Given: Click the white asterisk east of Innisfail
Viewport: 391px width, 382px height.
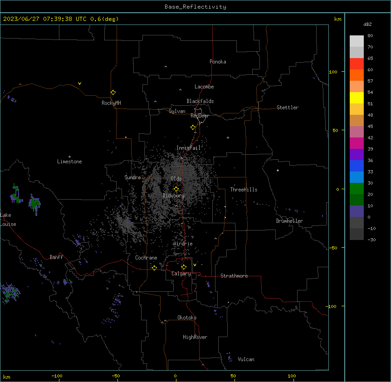Looking at the screenshot, I should coord(228,137).
